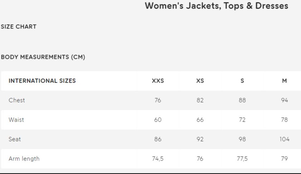Select the M seat value 104
301x174 pixels.
click(x=284, y=139)
